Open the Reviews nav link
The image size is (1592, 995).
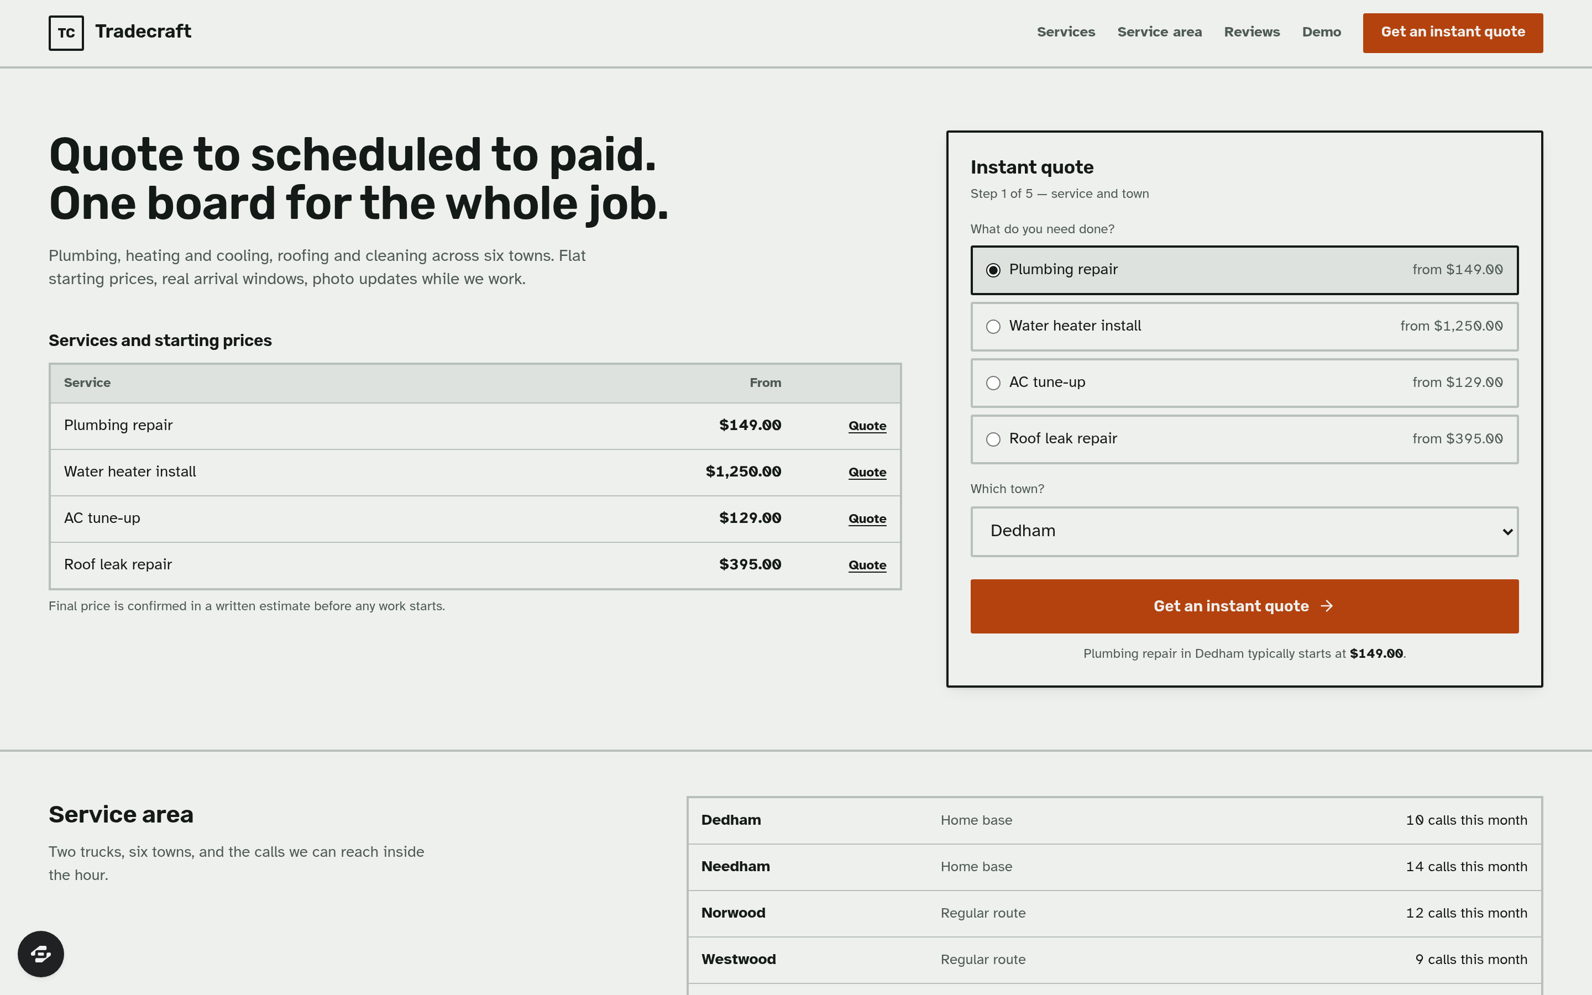pos(1251,32)
